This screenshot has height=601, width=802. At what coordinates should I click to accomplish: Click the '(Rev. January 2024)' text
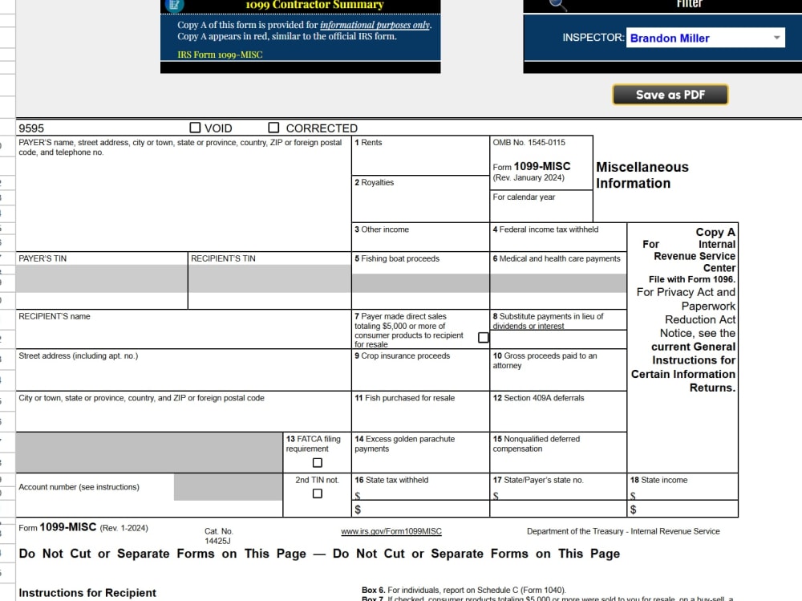(x=529, y=177)
